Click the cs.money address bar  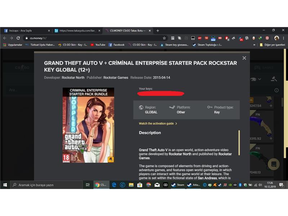point(95,38)
